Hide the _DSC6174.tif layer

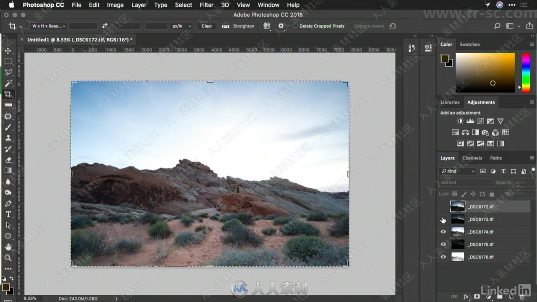[x=443, y=232]
